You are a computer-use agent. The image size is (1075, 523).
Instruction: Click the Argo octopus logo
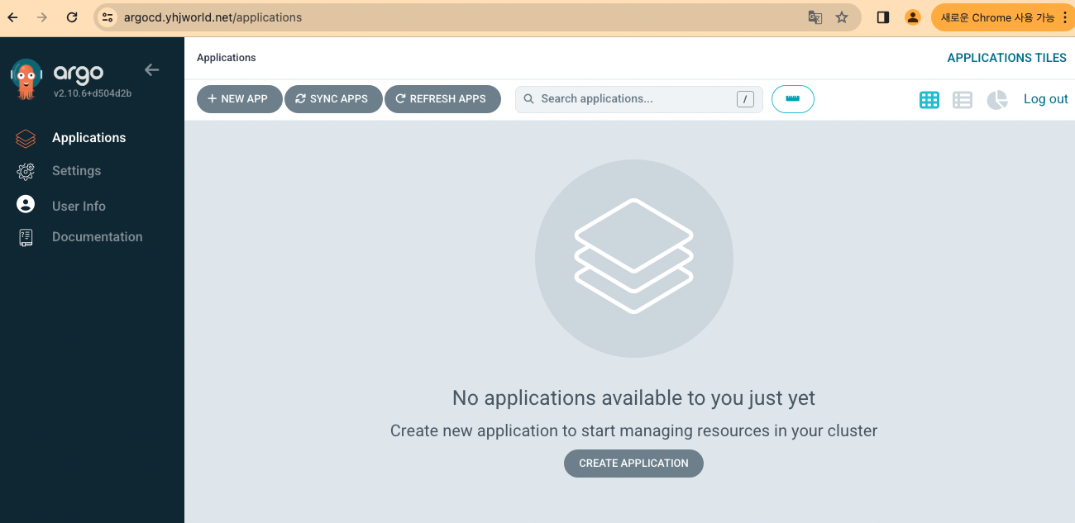(x=26, y=79)
